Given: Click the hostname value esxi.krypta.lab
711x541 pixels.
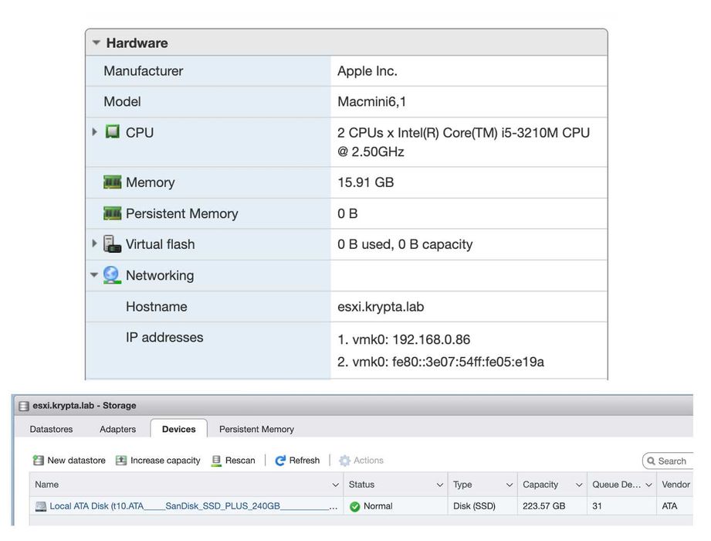Looking at the screenshot, I should coord(381,306).
